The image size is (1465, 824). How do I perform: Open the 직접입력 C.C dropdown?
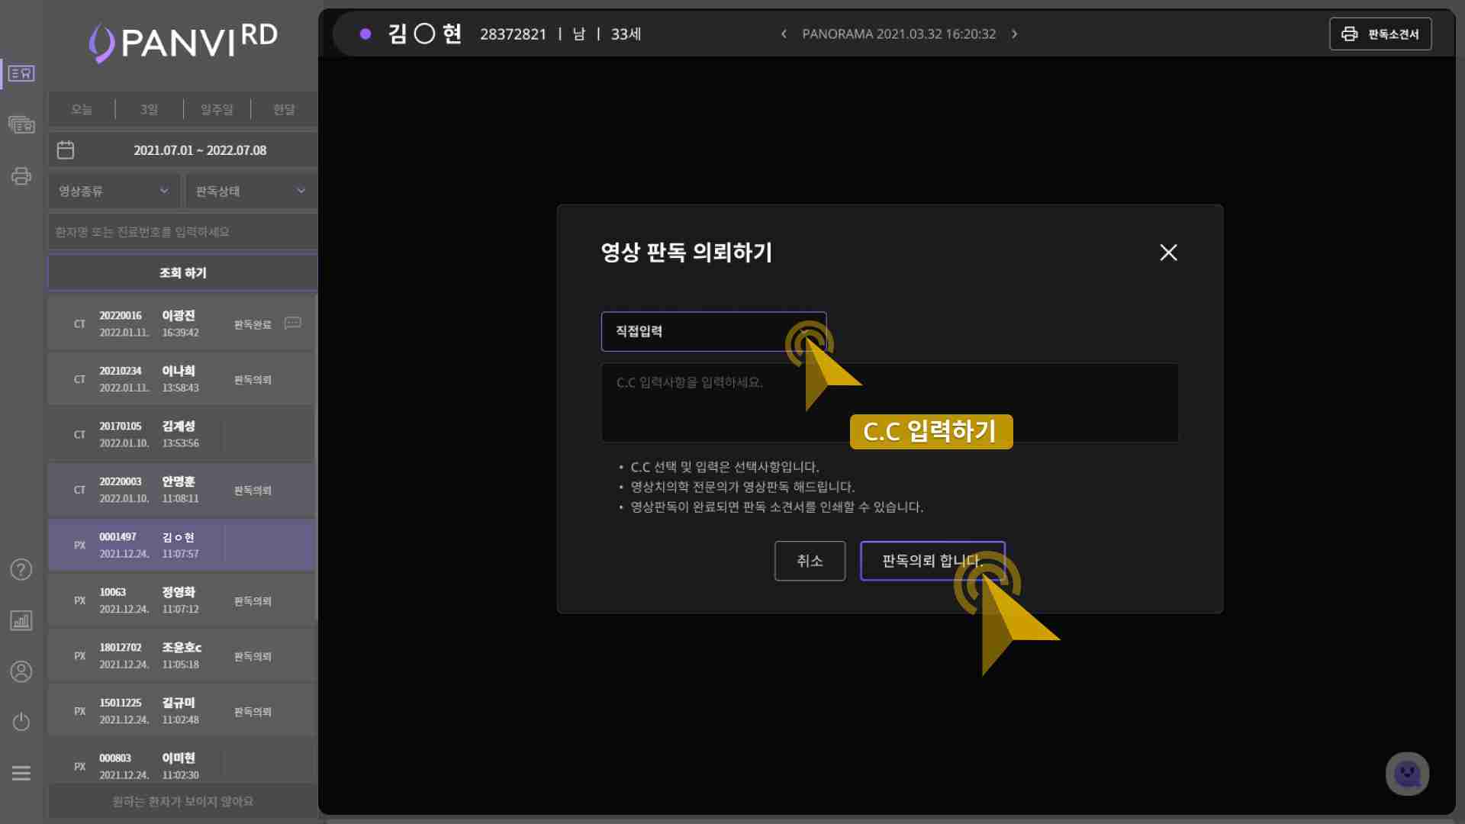(x=713, y=331)
